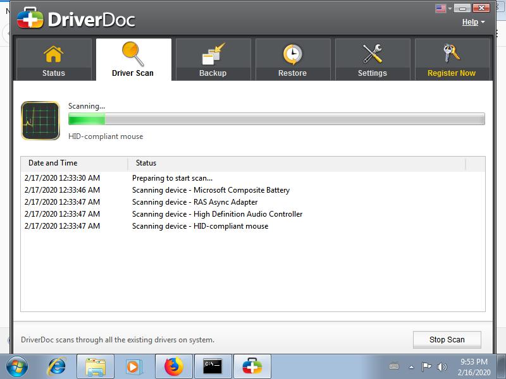This screenshot has height=379, width=506.
Task: Select the 'Preparing to start scan...' row
Action: 252,178
